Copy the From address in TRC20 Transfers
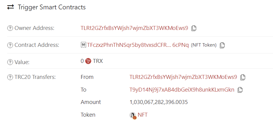The image size is (273, 123). tap(243, 77)
